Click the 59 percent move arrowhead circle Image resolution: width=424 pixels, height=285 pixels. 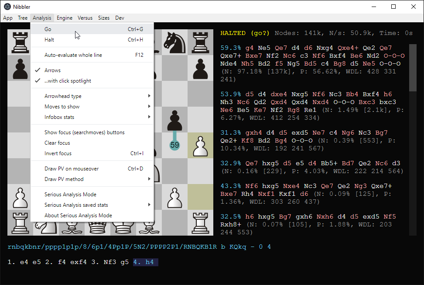point(174,145)
